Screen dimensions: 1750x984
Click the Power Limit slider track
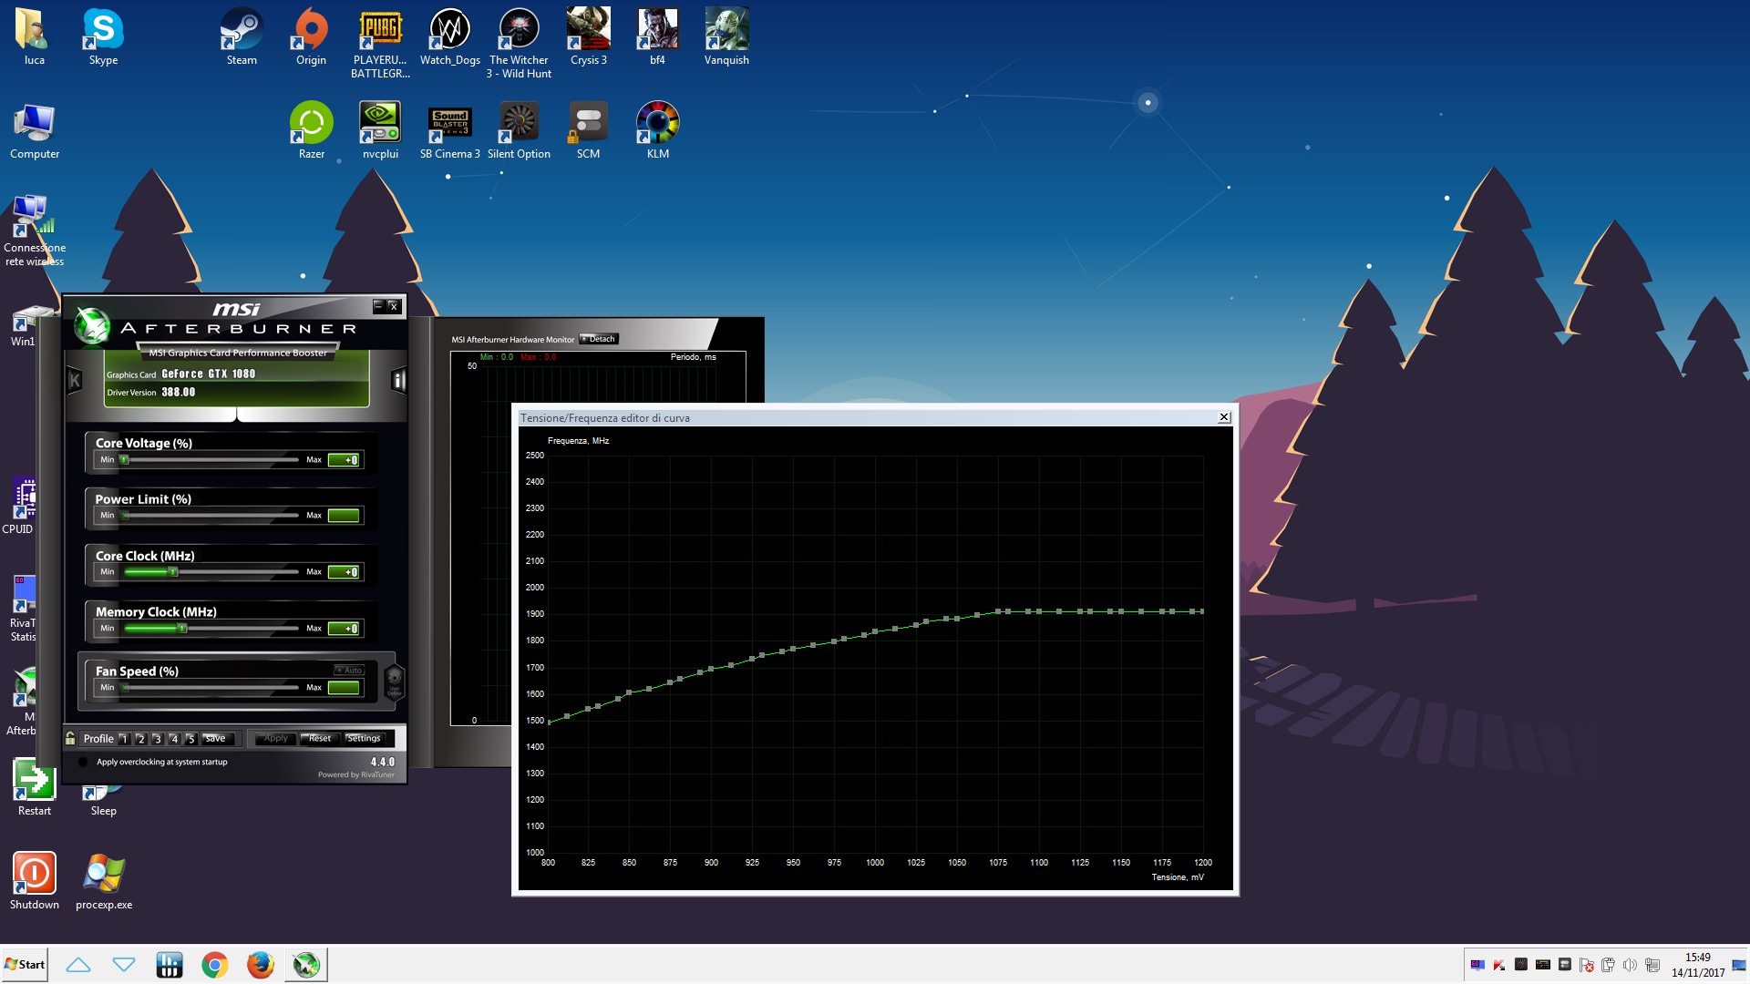211,516
